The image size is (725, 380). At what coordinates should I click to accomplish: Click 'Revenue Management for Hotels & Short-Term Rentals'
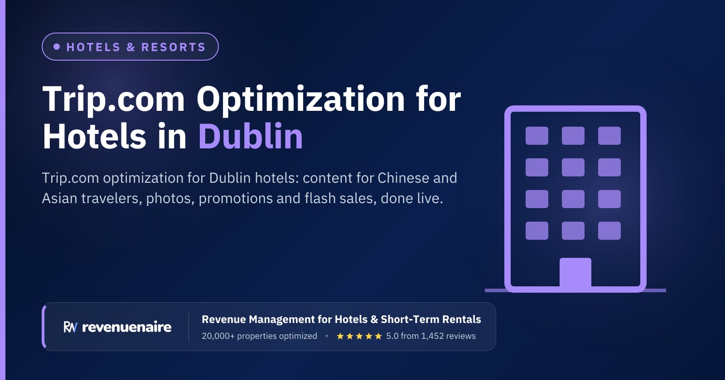click(x=341, y=319)
